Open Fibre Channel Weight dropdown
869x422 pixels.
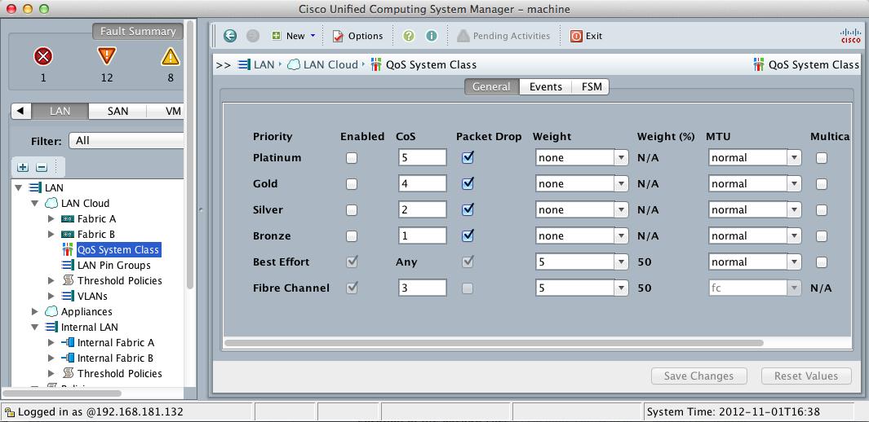[582, 288]
